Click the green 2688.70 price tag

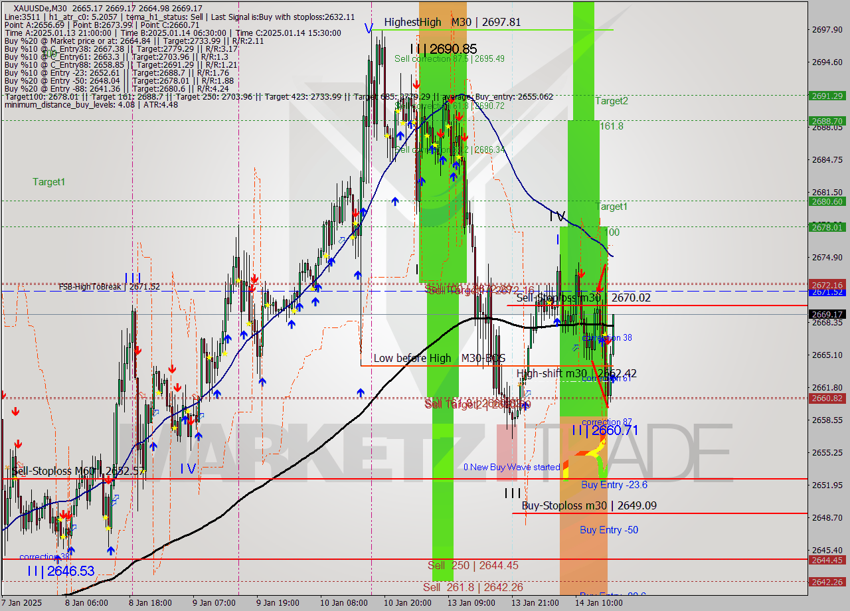pyautogui.click(x=827, y=121)
